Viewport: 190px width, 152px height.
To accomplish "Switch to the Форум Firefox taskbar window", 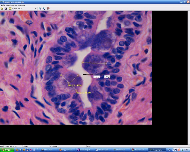I will click(x=67, y=150).
